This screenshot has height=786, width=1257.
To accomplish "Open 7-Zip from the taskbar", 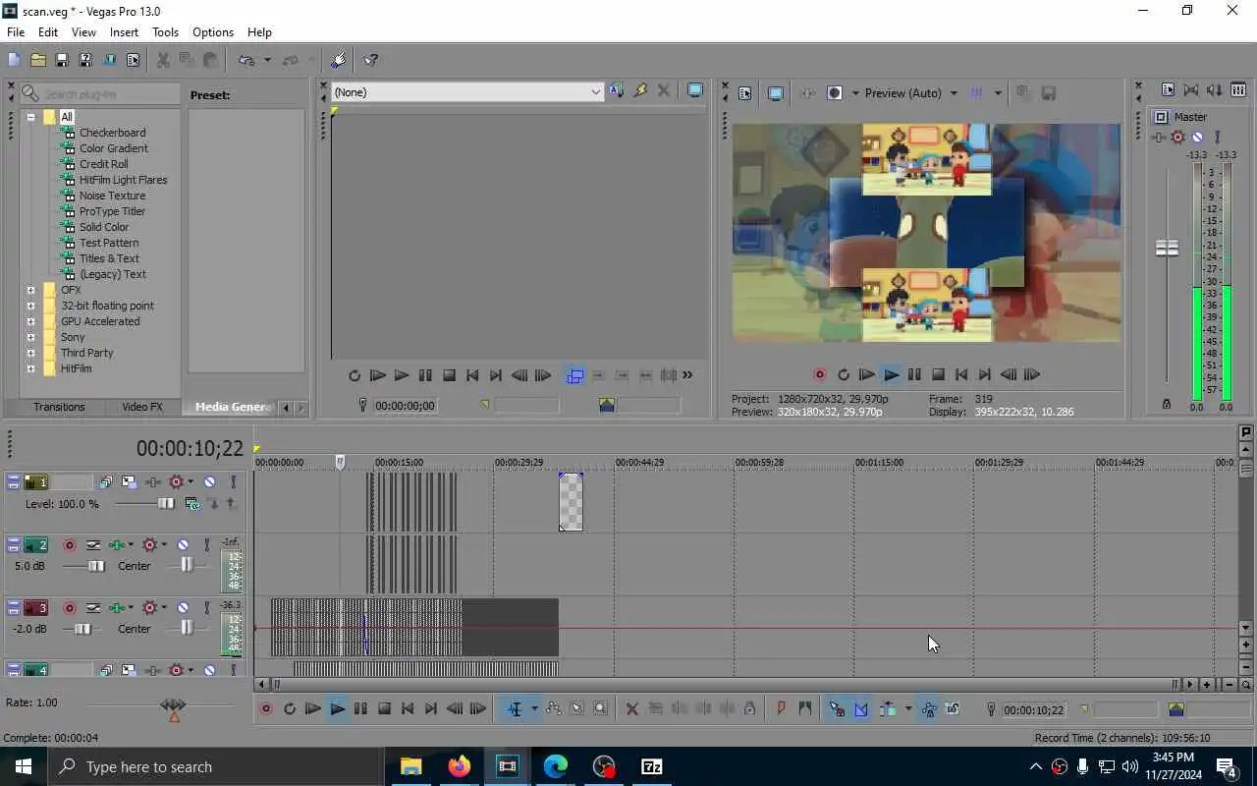I will pos(651,766).
